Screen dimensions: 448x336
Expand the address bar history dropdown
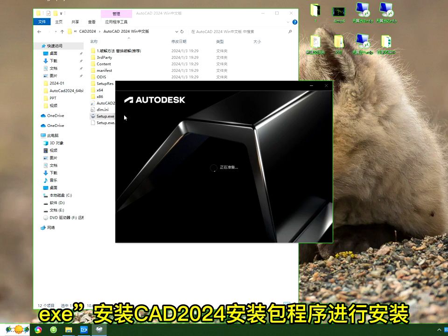[x=176, y=31]
